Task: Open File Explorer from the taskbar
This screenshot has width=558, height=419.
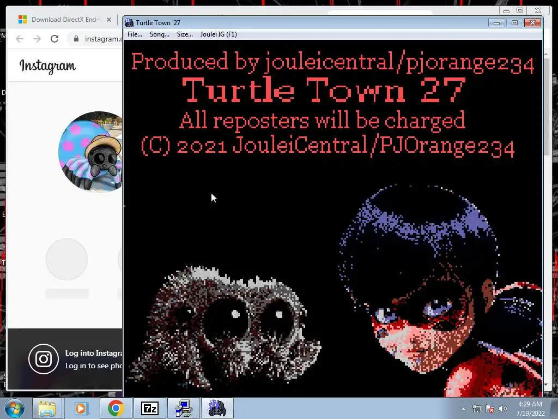Action: [47, 408]
